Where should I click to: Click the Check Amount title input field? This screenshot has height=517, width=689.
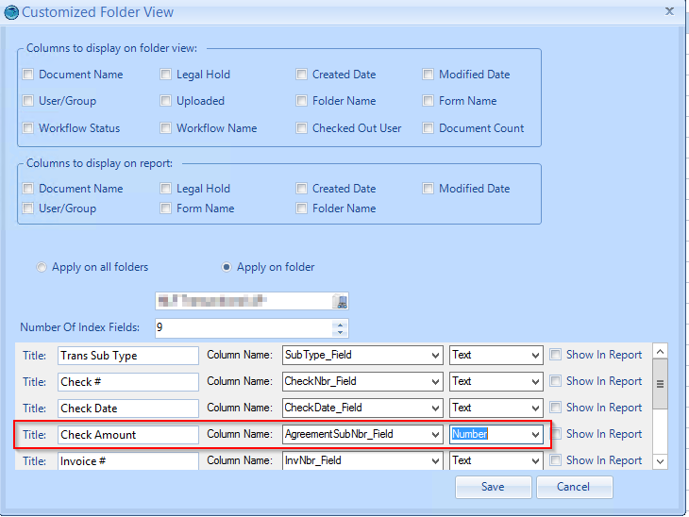tap(127, 435)
